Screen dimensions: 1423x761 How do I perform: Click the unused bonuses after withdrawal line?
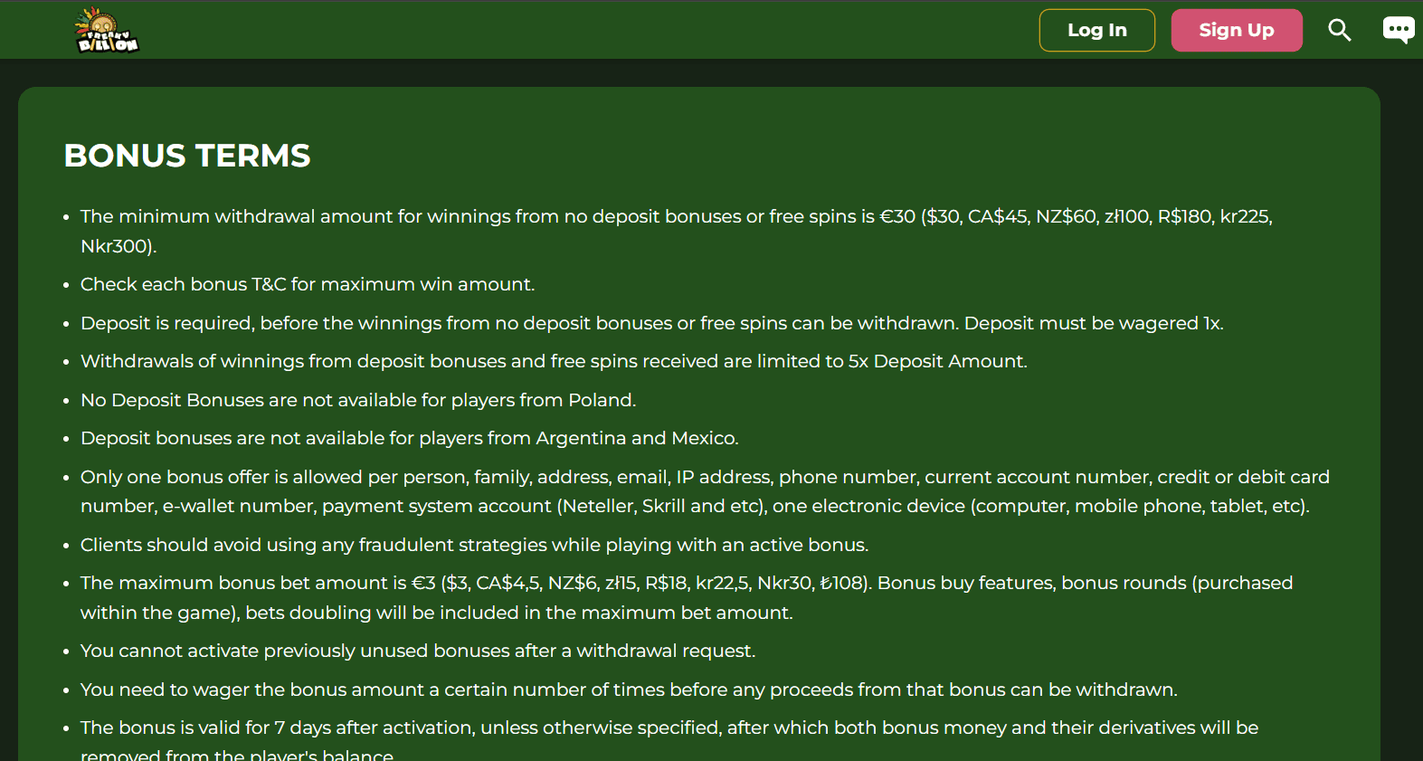[418, 651]
